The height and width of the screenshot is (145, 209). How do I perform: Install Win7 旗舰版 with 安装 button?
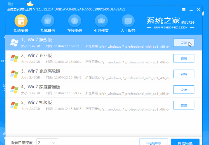coord(184,42)
